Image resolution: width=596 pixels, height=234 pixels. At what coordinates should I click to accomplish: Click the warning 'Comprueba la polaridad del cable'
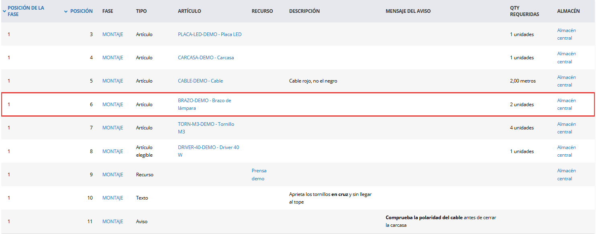click(x=424, y=218)
